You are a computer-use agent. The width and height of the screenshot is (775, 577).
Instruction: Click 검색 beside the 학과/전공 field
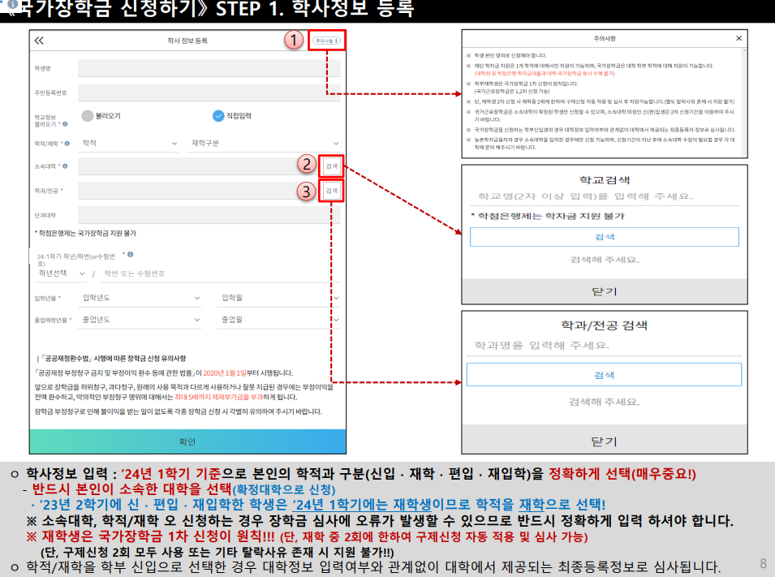(x=332, y=190)
